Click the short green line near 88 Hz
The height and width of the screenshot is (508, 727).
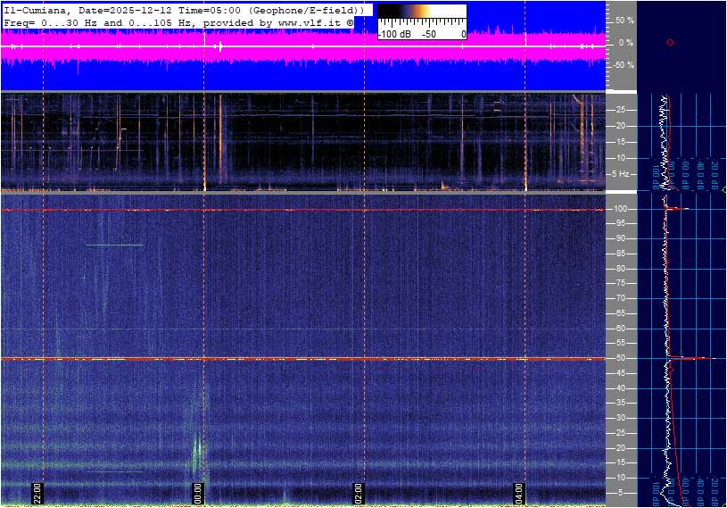[114, 245]
